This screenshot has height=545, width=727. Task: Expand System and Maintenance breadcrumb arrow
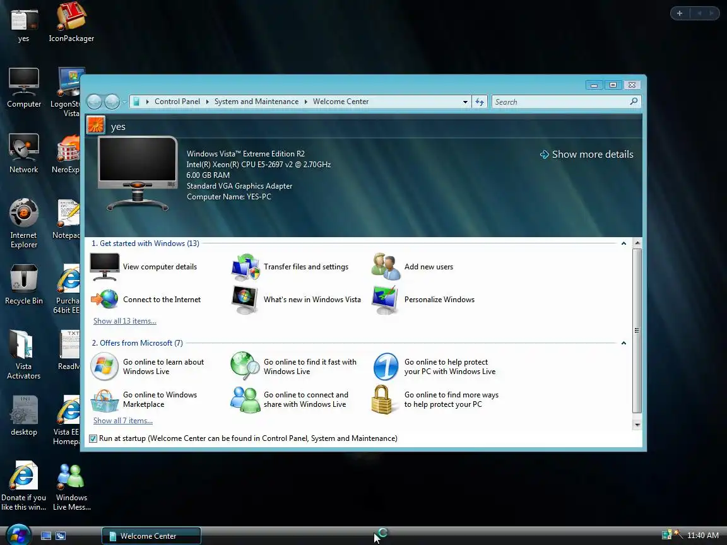(306, 102)
